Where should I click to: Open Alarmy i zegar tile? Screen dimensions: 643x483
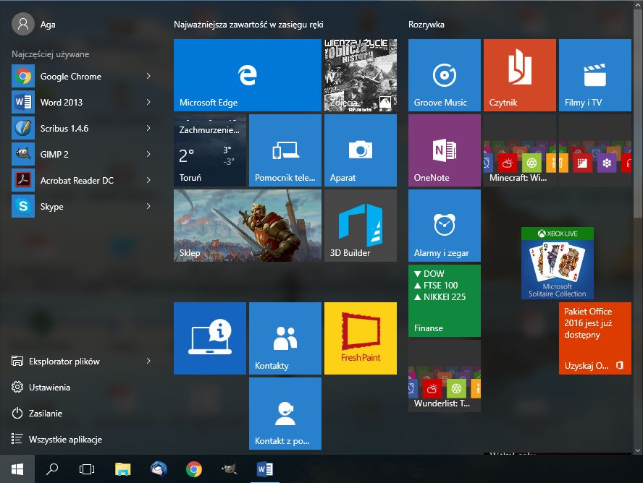444,225
